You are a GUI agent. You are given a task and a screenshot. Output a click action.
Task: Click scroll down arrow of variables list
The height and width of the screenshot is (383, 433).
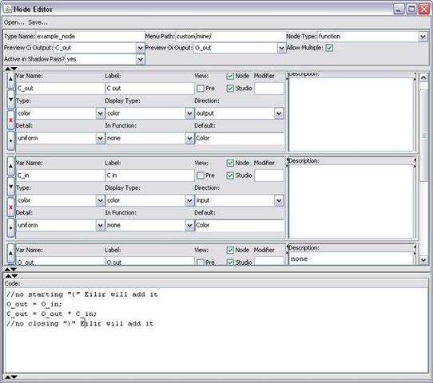pos(423,259)
